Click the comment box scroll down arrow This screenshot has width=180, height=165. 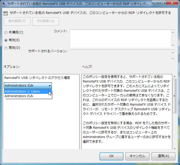point(173,45)
